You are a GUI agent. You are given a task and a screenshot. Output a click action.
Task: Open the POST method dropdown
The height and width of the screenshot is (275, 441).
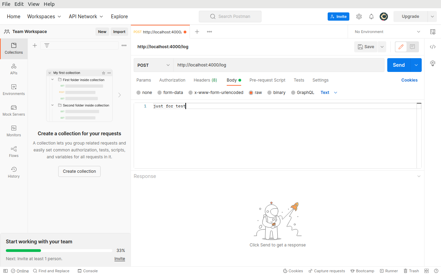154,65
